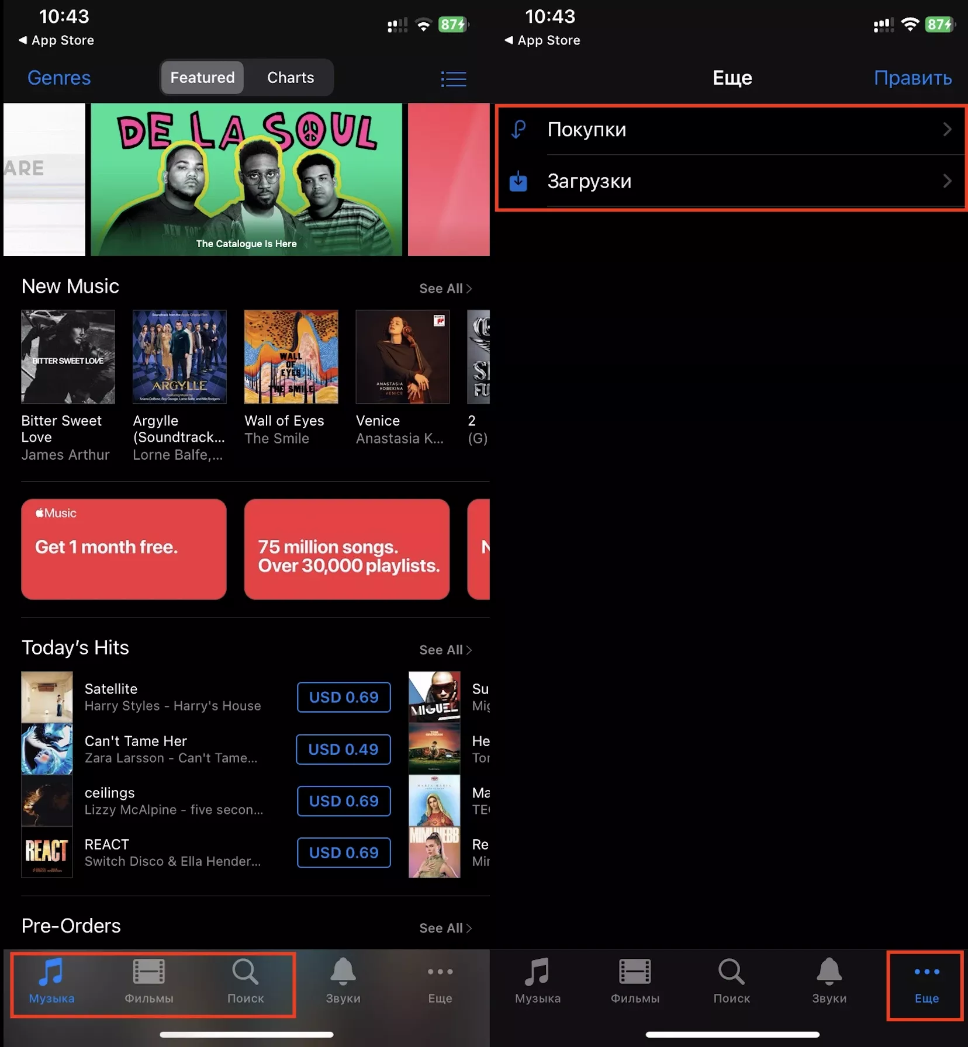Tap 'Загрузки' label text
This screenshot has width=968, height=1047.
coord(589,181)
